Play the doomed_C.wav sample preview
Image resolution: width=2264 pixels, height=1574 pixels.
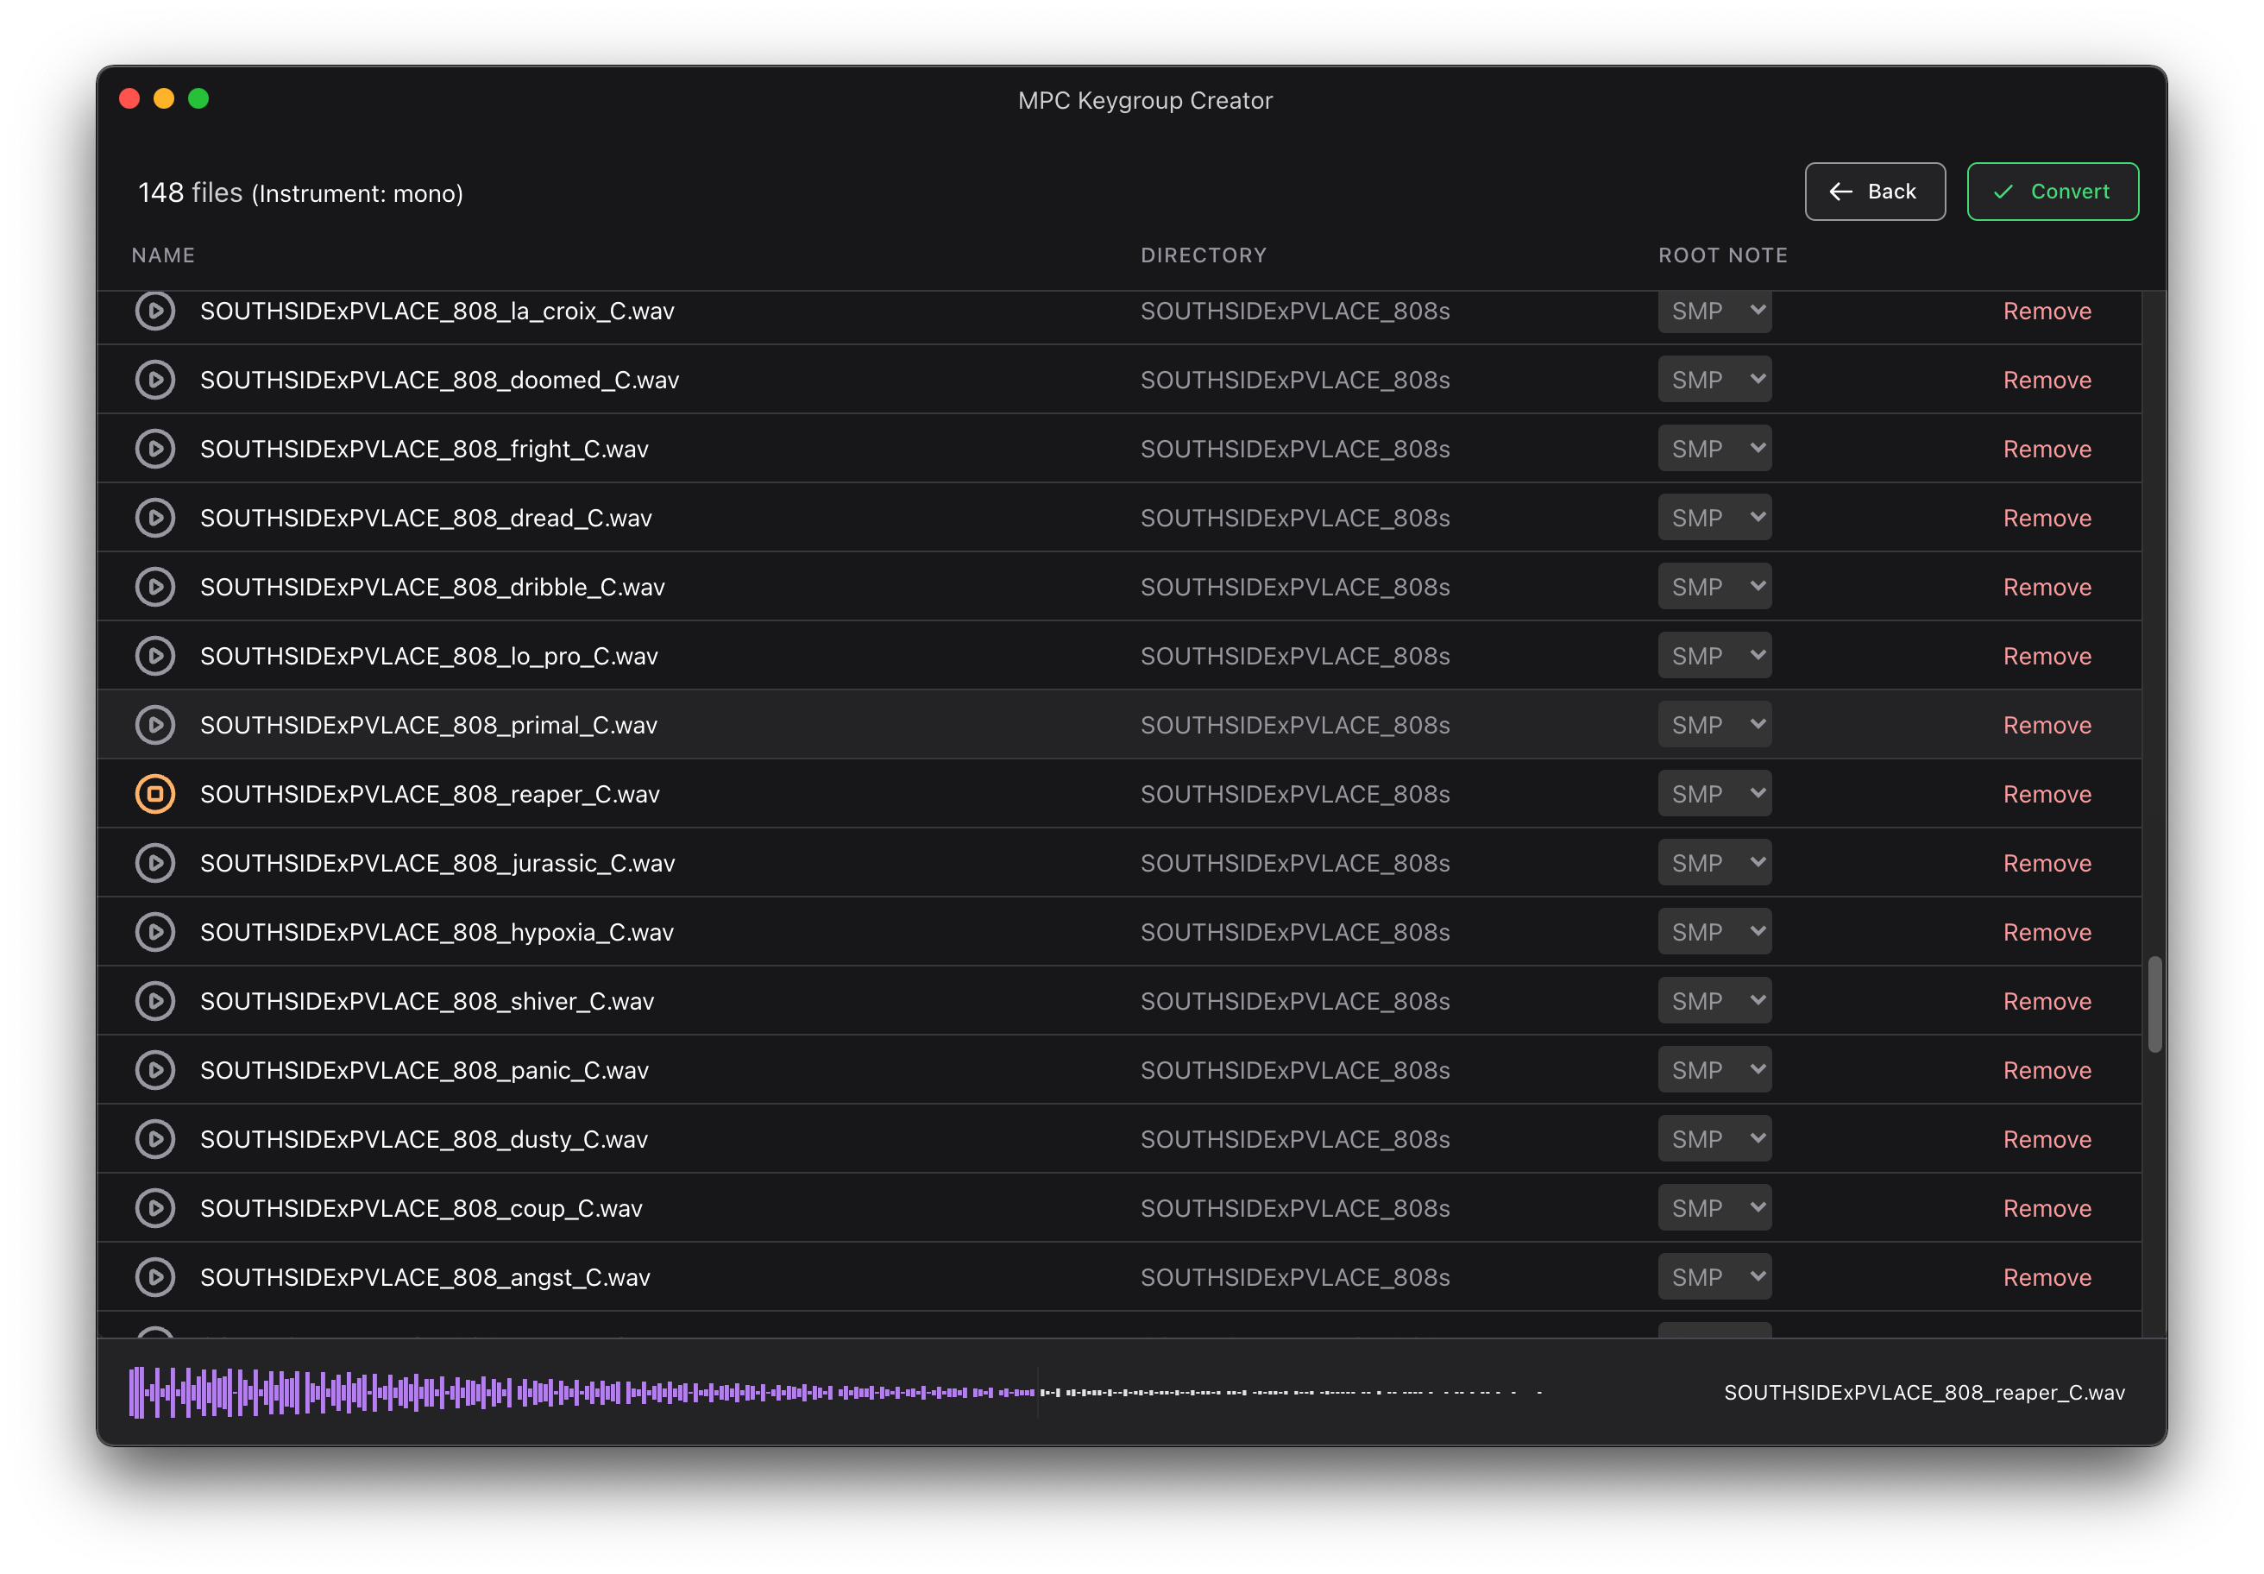tap(154, 380)
